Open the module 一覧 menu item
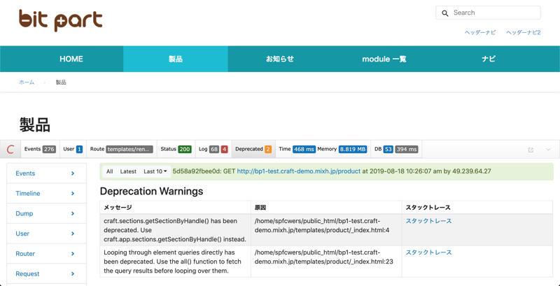The image size is (560, 286). click(x=384, y=59)
